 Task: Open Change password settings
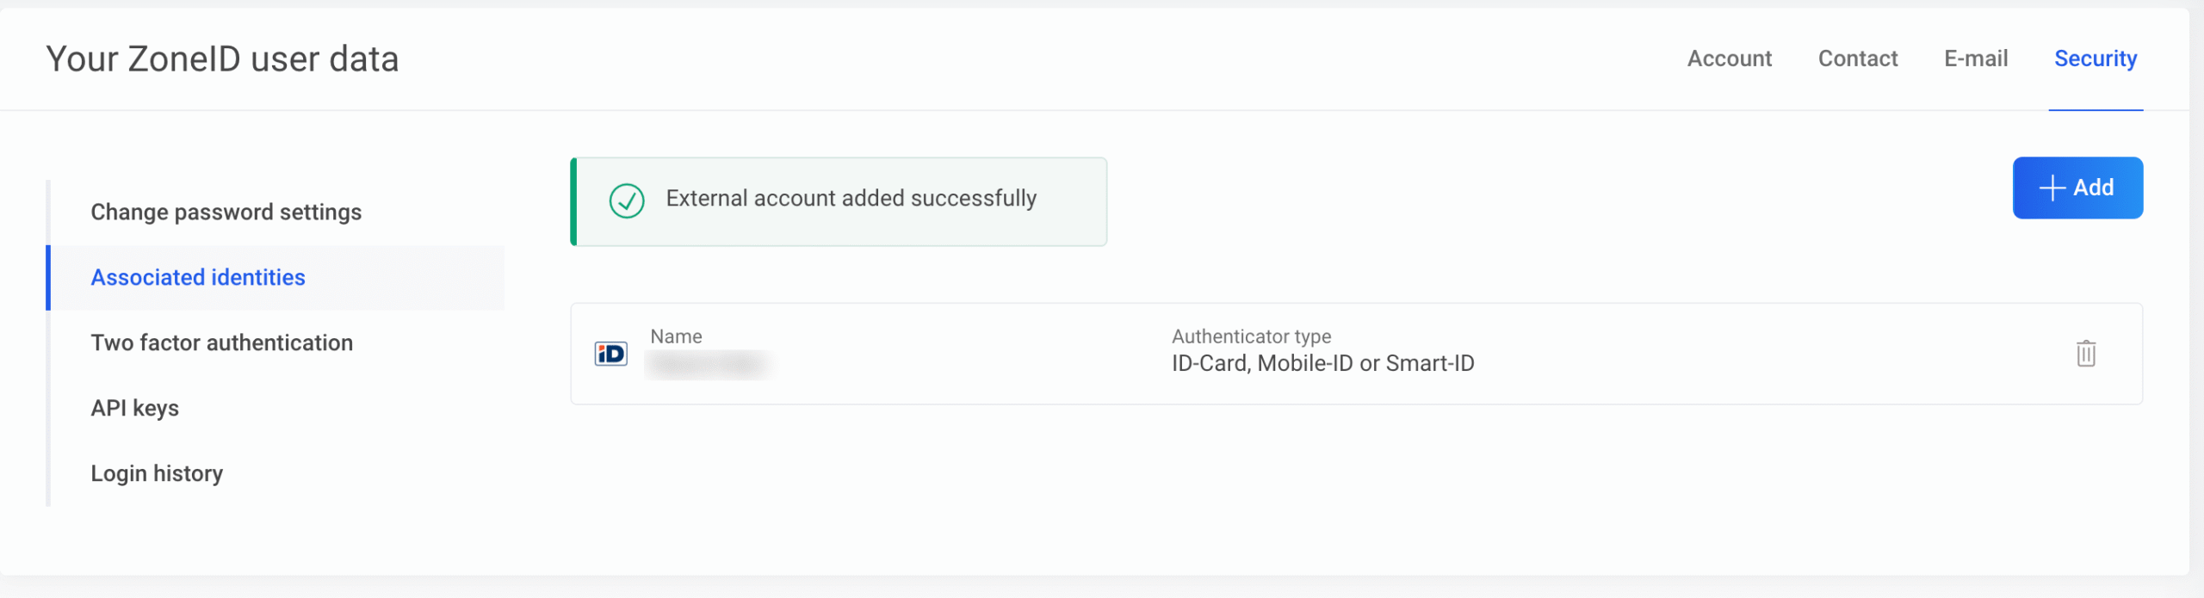(226, 212)
